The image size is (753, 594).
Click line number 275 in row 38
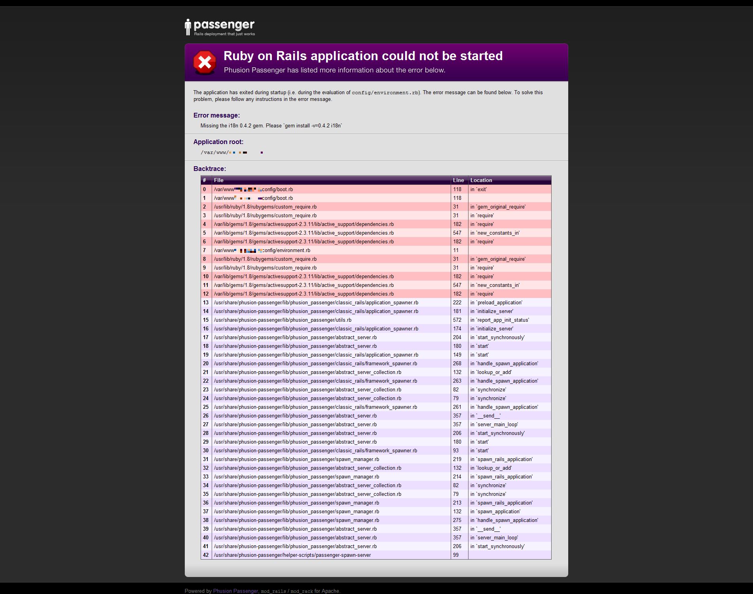[x=457, y=520]
